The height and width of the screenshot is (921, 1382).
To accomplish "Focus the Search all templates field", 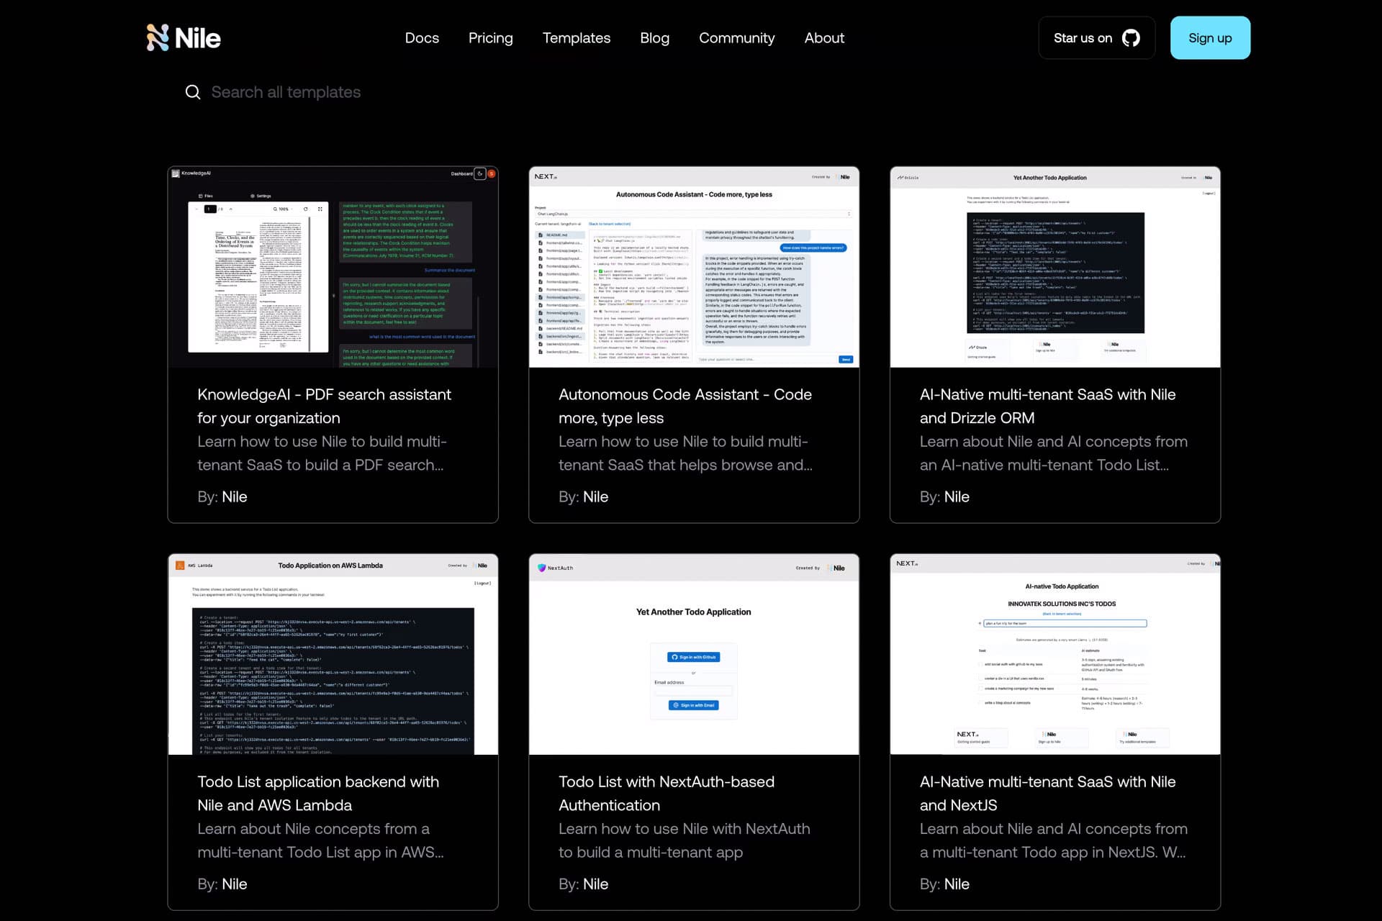I will [x=286, y=92].
